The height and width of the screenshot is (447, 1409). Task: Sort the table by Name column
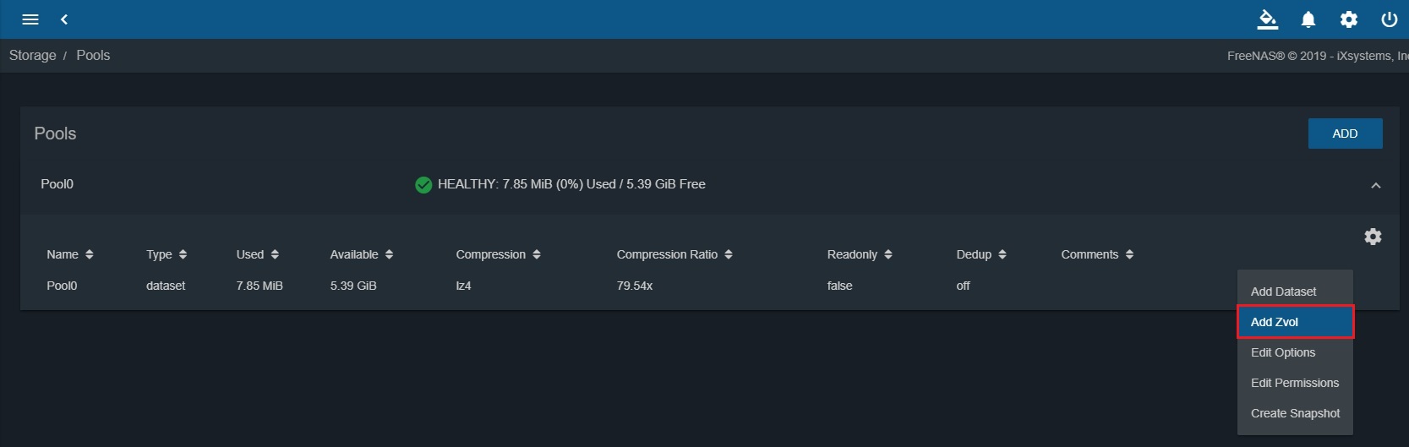coord(69,254)
